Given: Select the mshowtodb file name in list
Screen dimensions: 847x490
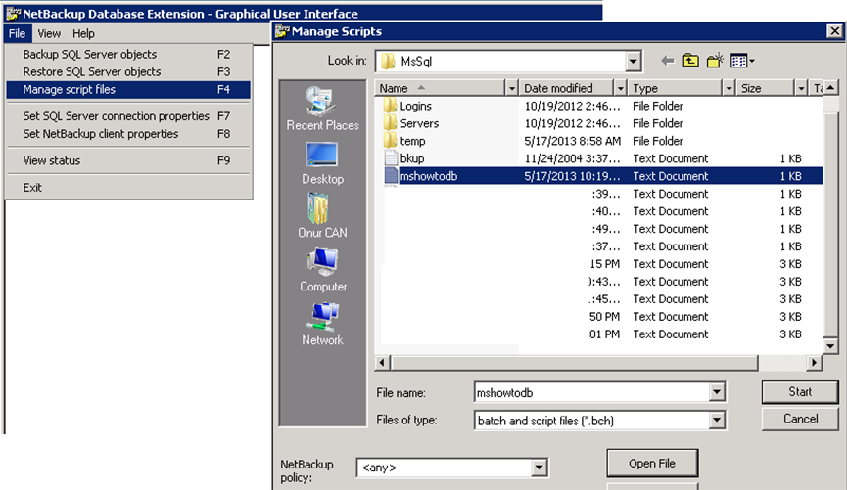Looking at the screenshot, I should (428, 176).
